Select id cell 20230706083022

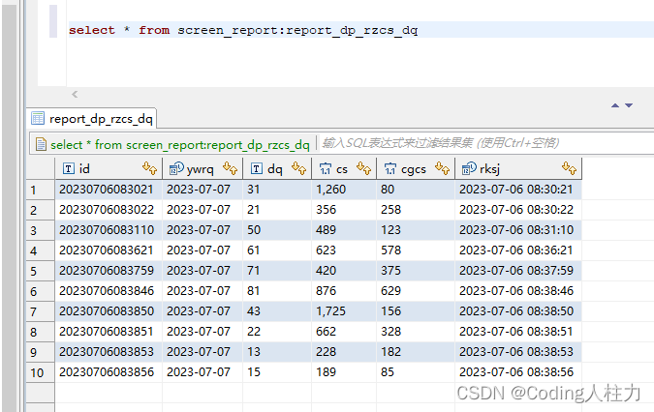109,210
